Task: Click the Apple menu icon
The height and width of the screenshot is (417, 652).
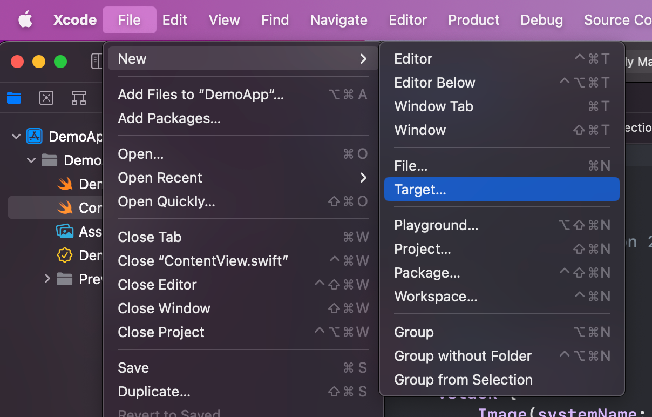Action: coord(25,20)
